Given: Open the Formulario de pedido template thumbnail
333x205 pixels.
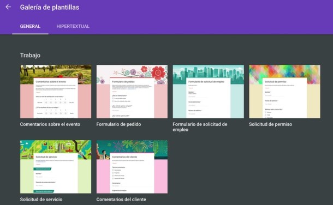Looking at the screenshot, I should tap(132, 92).
